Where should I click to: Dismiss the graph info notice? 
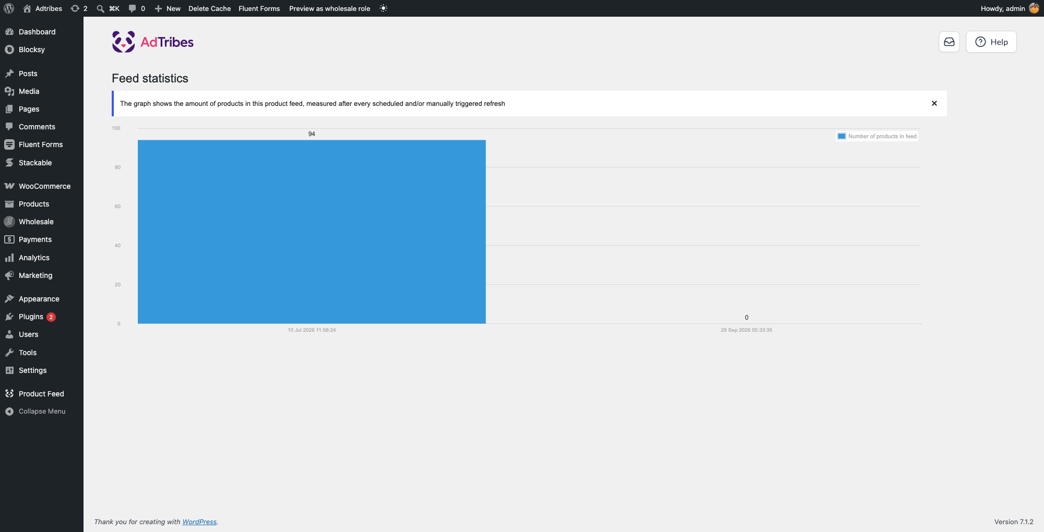934,103
